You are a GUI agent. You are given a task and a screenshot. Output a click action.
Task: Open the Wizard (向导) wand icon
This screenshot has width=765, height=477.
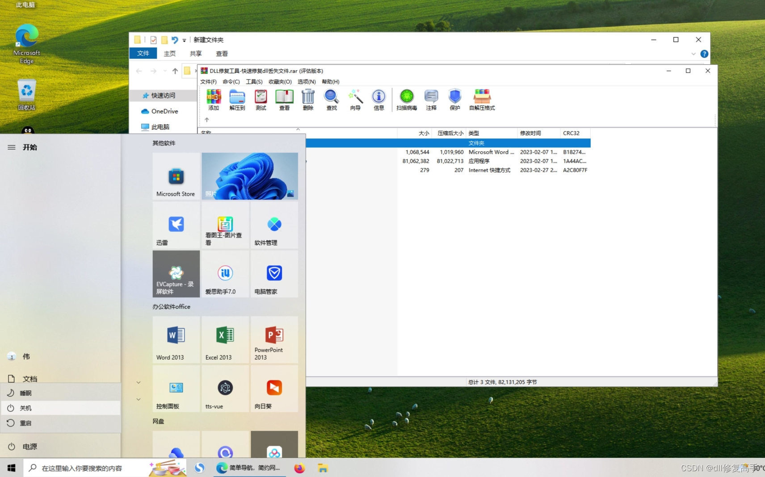pyautogui.click(x=355, y=100)
